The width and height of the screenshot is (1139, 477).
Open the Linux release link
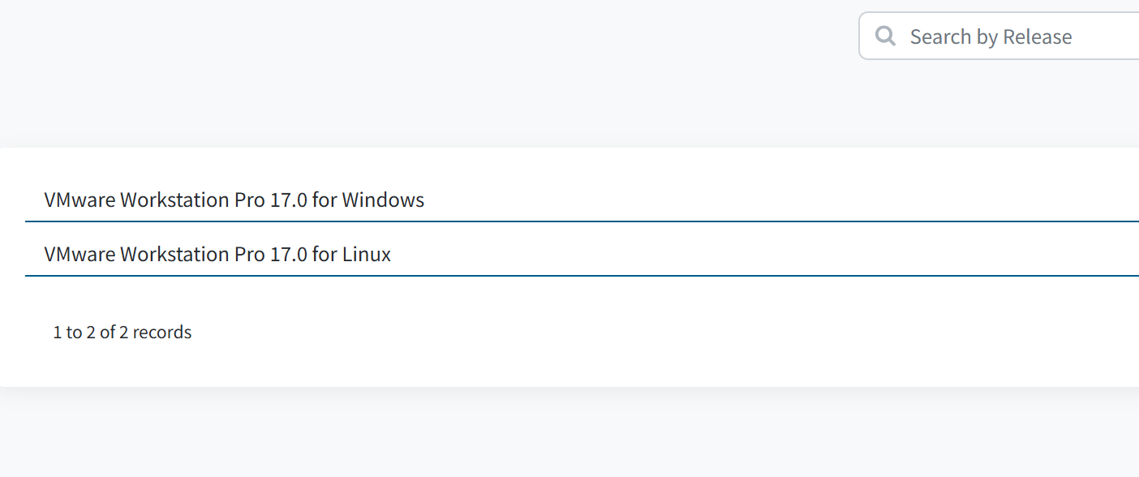[217, 255]
